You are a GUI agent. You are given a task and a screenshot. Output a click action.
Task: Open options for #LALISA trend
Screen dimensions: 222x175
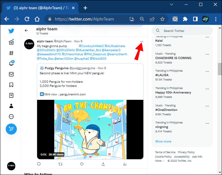(x=207, y=71)
